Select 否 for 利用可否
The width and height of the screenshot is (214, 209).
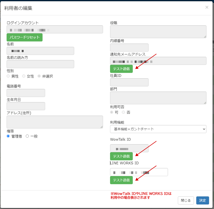click(124, 112)
